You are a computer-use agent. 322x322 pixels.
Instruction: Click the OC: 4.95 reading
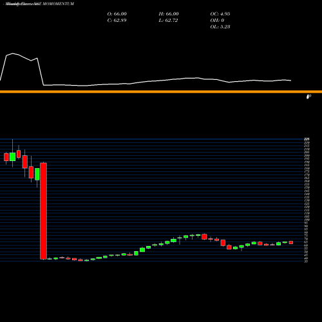tap(220, 14)
